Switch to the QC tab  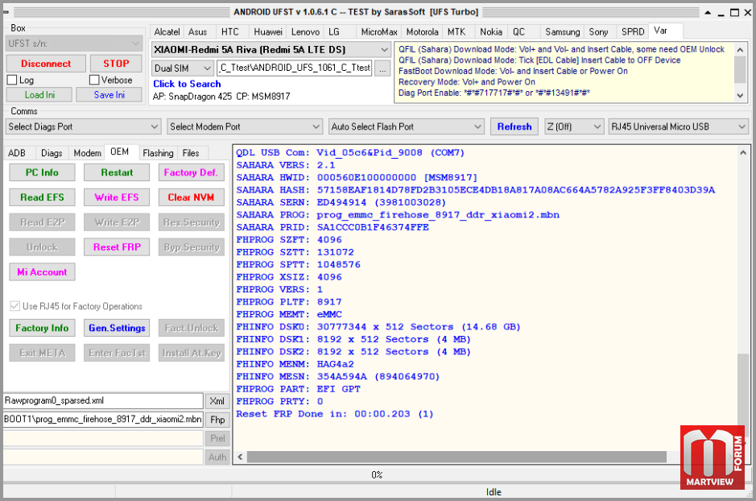point(518,32)
